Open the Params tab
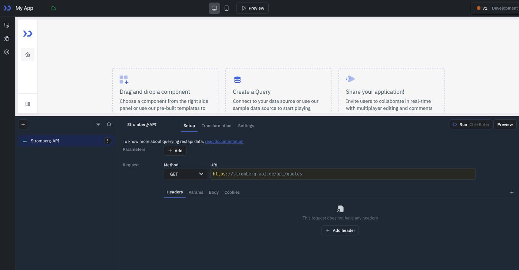This screenshot has width=519, height=270. click(196, 192)
